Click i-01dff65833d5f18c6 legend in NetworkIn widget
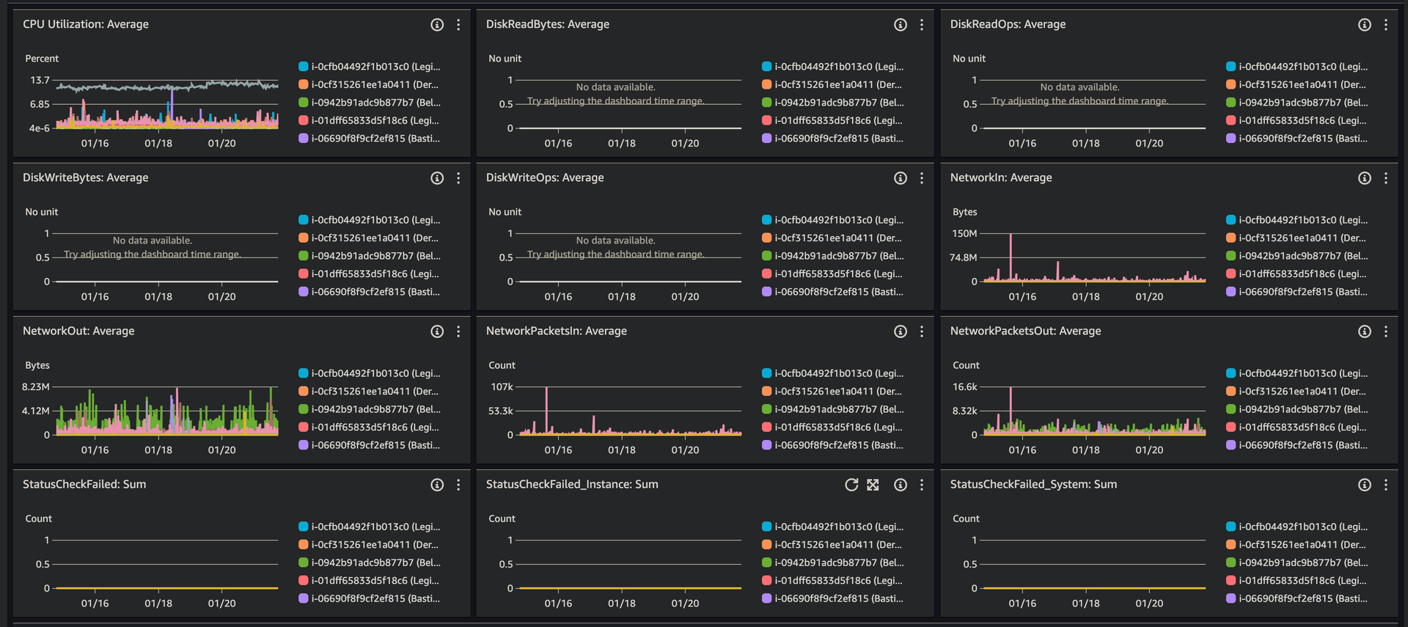Image resolution: width=1408 pixels, height=627 pixels. [1297, 274]
